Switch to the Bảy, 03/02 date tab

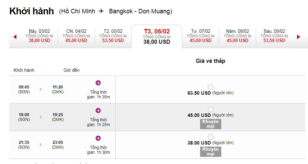click(x=39, y=36)
